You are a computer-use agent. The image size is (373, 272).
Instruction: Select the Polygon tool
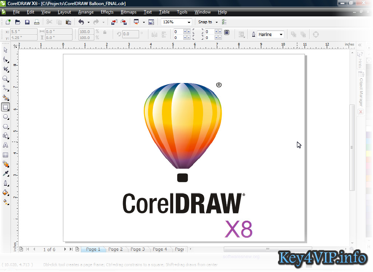point(5,126)
